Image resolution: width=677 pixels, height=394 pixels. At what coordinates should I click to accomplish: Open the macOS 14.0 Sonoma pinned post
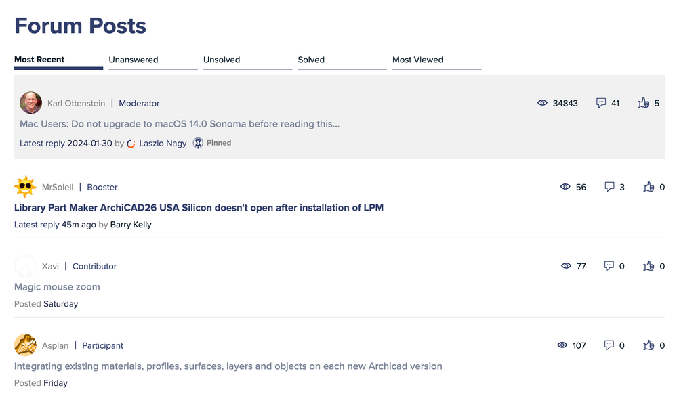pyautogui.click(x=180, y=124)
